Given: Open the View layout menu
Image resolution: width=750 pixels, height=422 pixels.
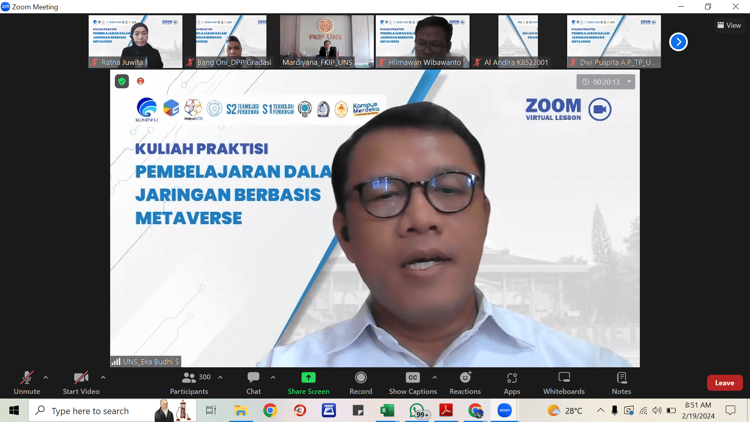Looking at the screenshot, I should (729, 25).
